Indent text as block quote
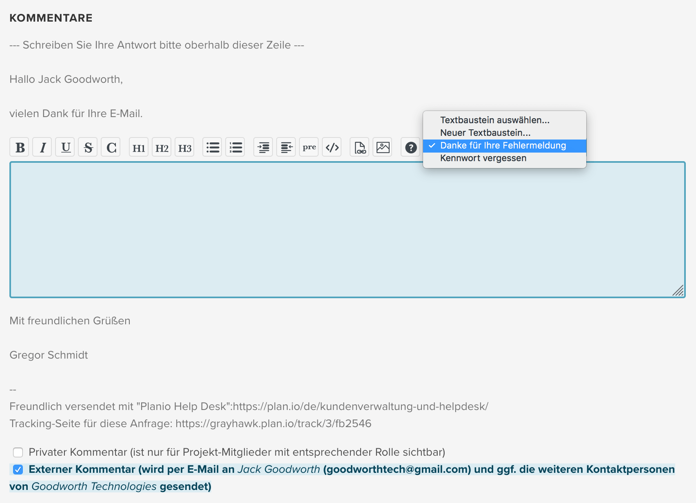The width and height of the screenshot is (696, 503). pyautogui.click(x=264, y=147)
